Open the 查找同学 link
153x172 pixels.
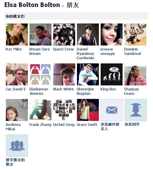coord(132,124)
